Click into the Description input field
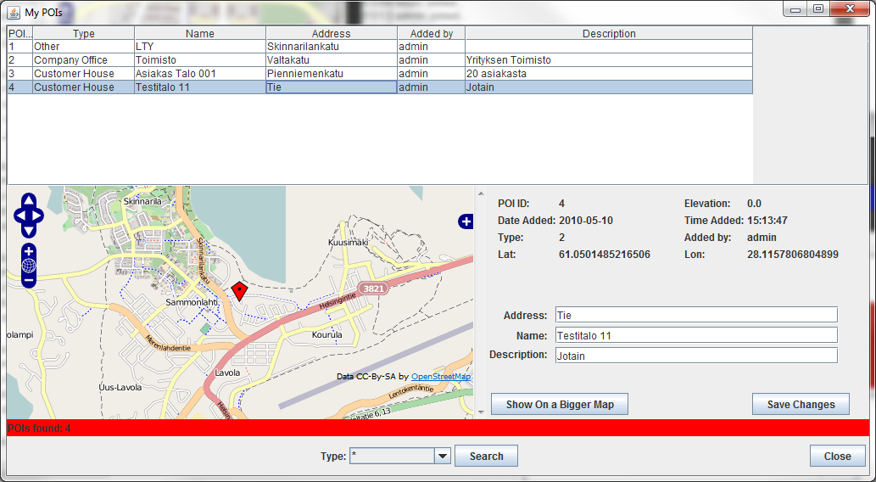This screenshot has width=876, height=482. [x=697, y=356]
